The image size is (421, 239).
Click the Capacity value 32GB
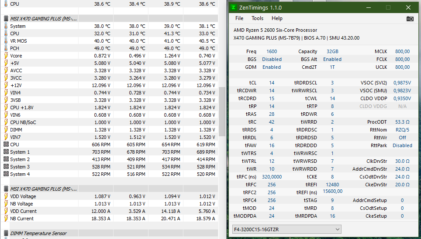point(332,51)
